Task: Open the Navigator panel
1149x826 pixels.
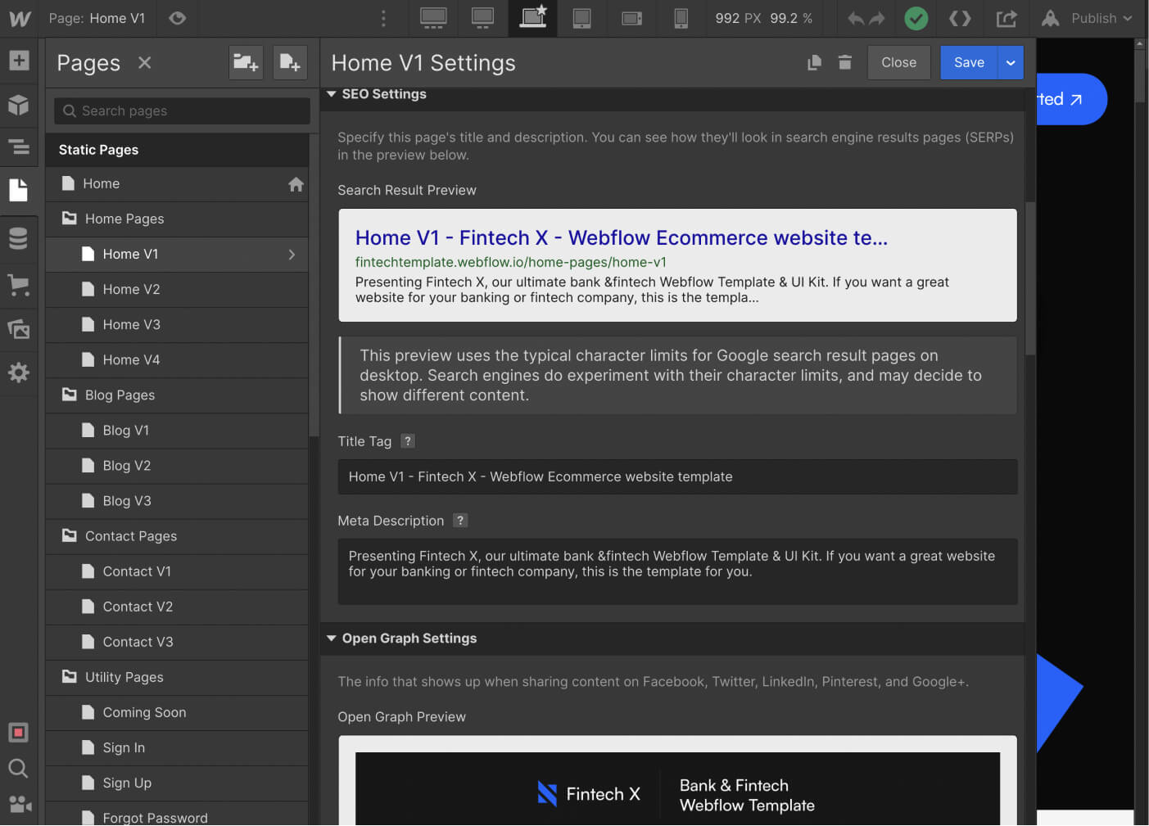Action: click(x=19, y=147)
